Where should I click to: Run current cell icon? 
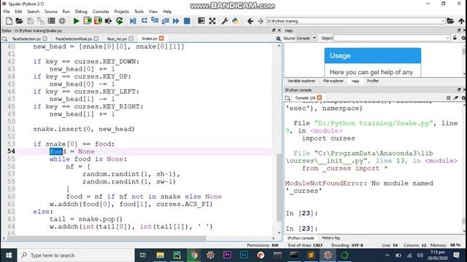click(88, 21)
